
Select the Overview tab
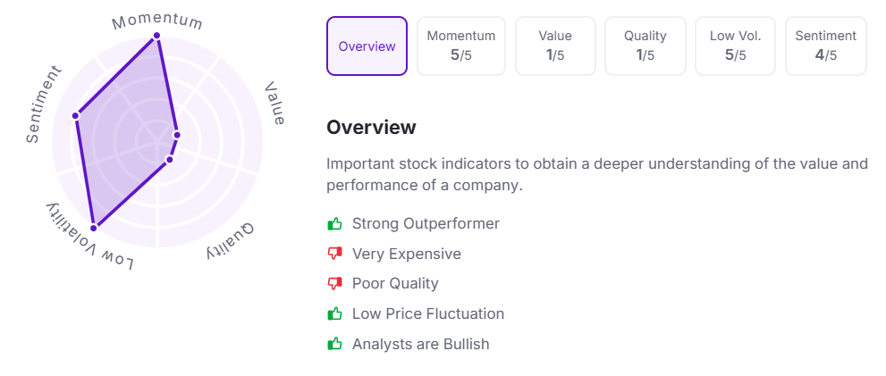(x=367, y=46)
